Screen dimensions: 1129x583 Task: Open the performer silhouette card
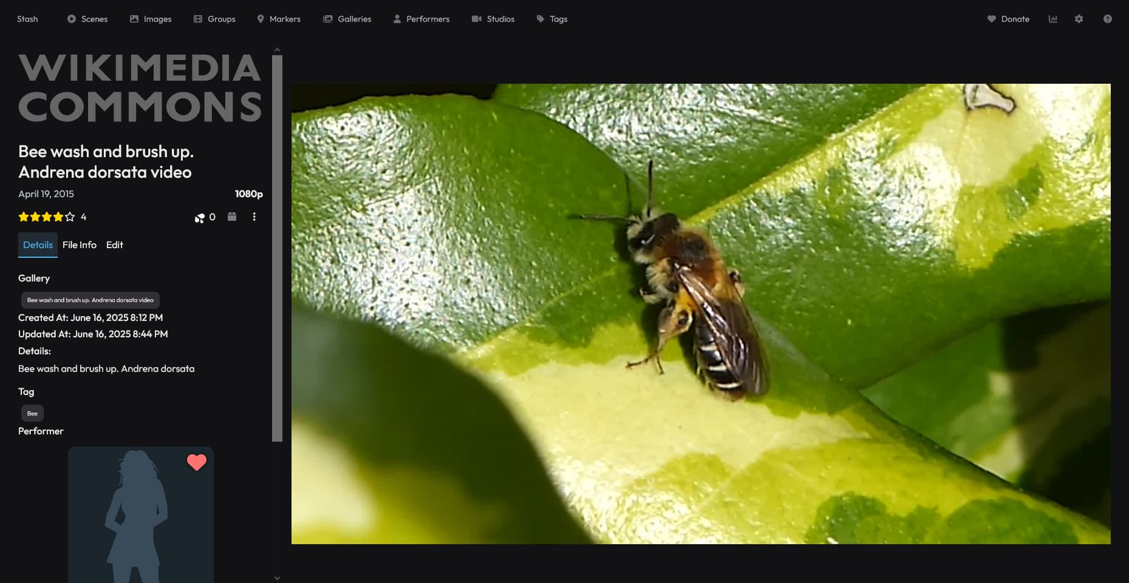[141, 514]
